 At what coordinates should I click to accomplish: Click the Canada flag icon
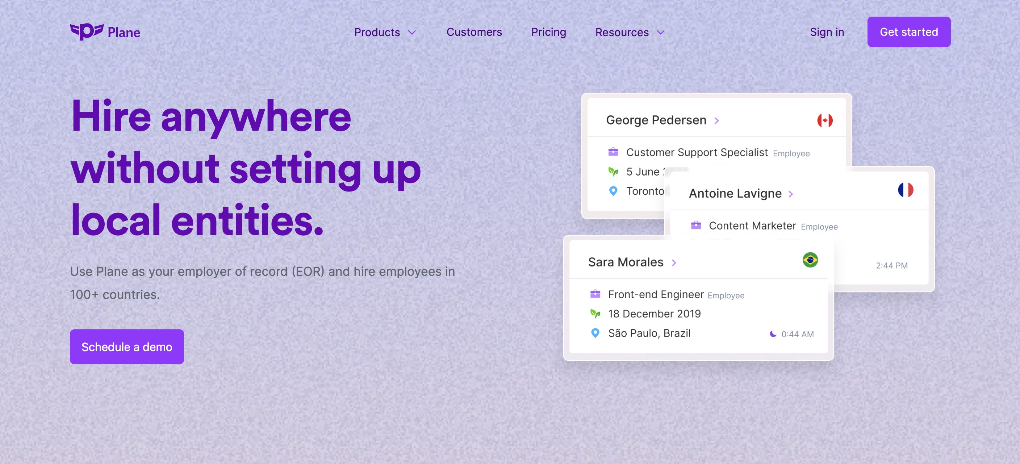click(x=825, y=120)
